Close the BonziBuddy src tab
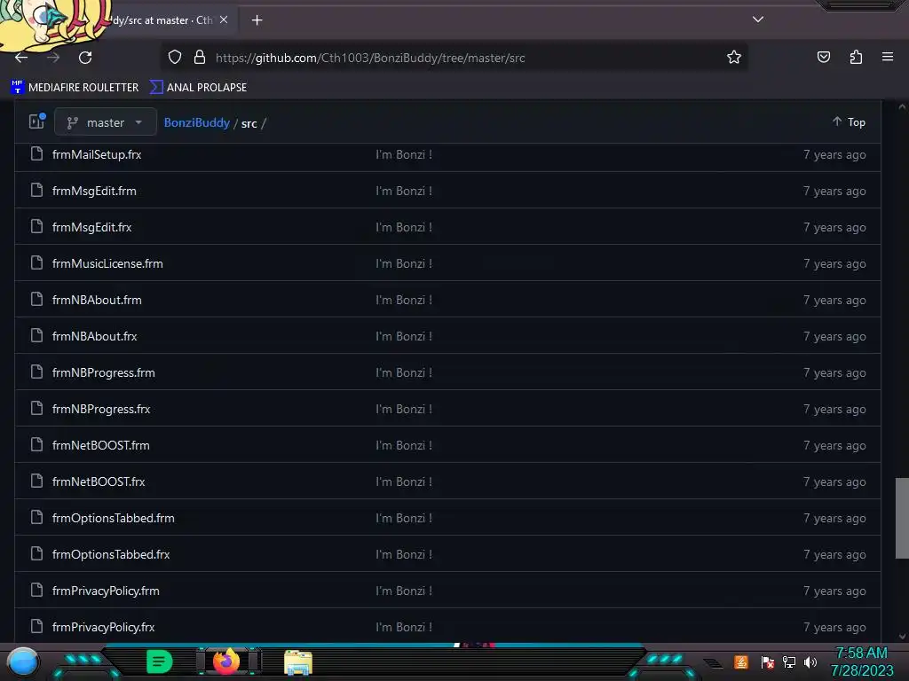This screenshot has height=681, width=909. click(224, 20)
